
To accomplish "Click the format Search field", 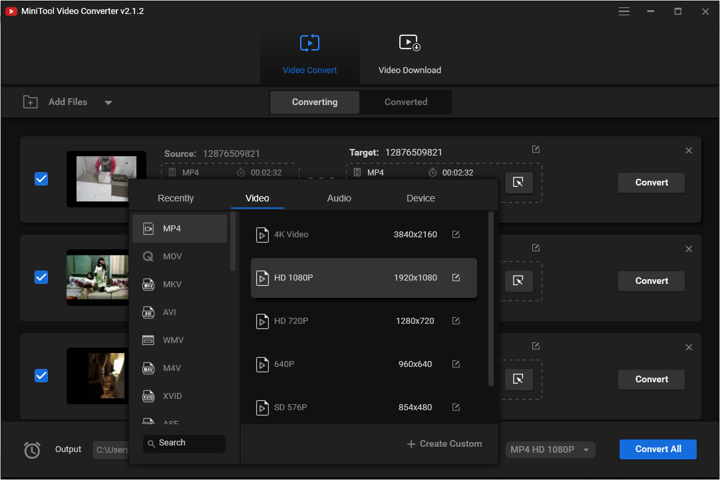I will tap(184, 443).
